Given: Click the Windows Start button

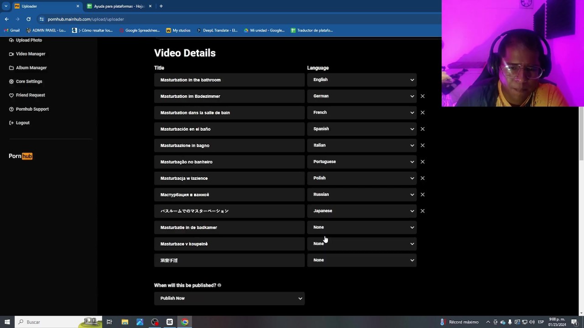Looking at the screenshot, I should coord(7,322).
